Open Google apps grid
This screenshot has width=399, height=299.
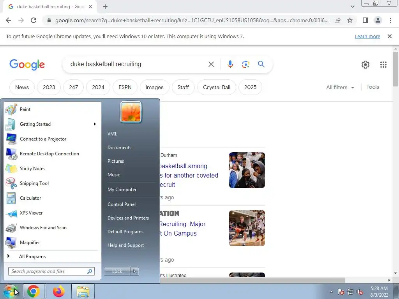383,65
